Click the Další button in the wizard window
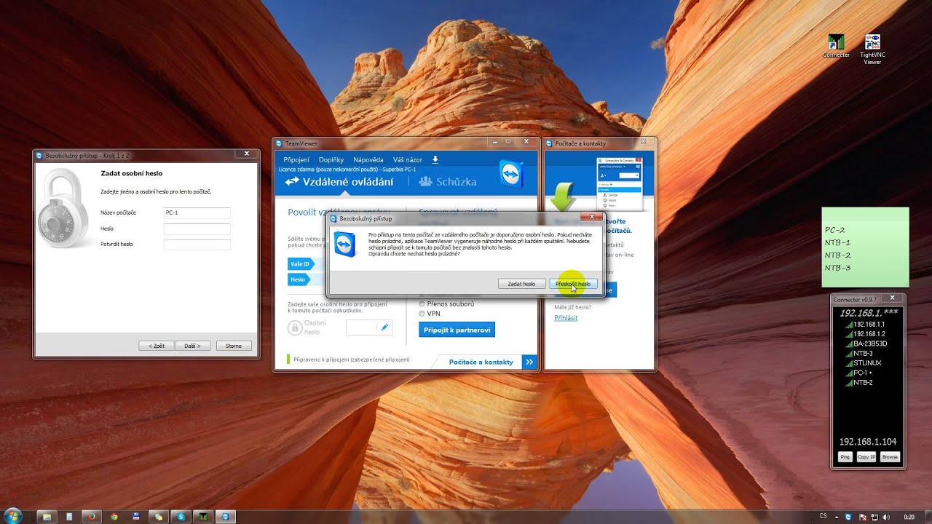 pyautogui.click(x=194, y=346)
